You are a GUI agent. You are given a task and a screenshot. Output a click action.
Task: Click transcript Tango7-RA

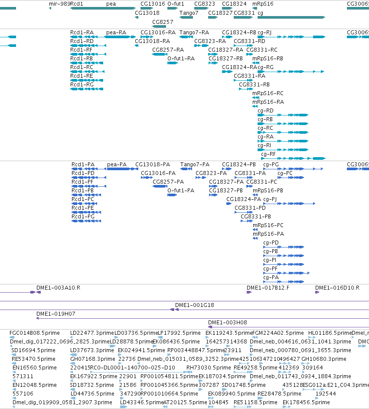pos(194,33)
